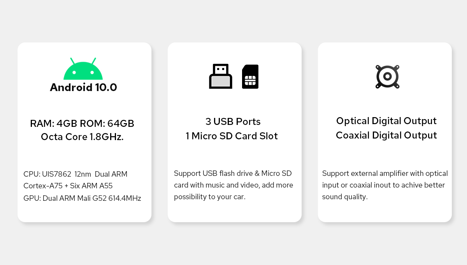This screenshot has height=265, width=467.
Task: Click the 'possibility to your car' text
Action: pos(210,197)
